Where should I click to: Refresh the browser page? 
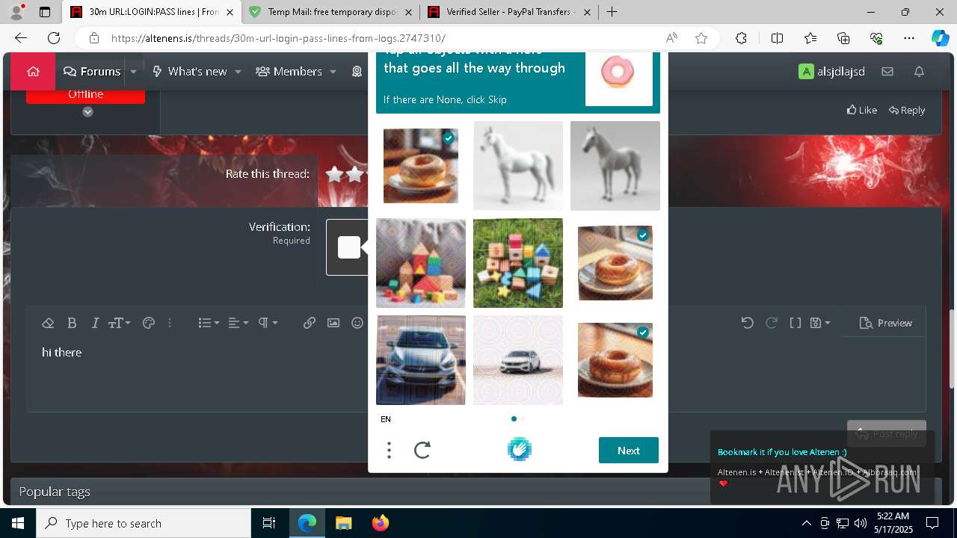(x=54, y=38)
